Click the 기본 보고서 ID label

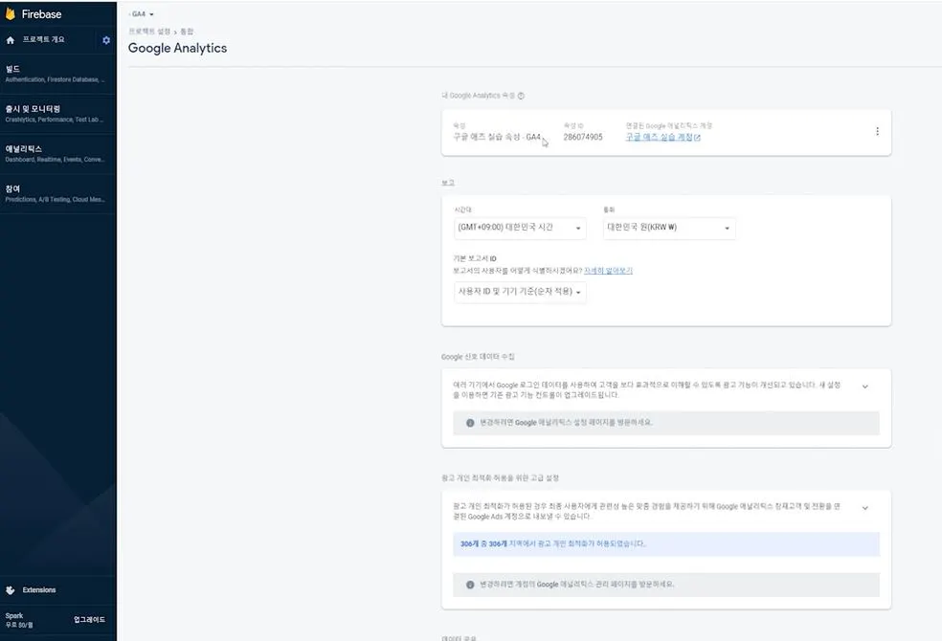475,258
